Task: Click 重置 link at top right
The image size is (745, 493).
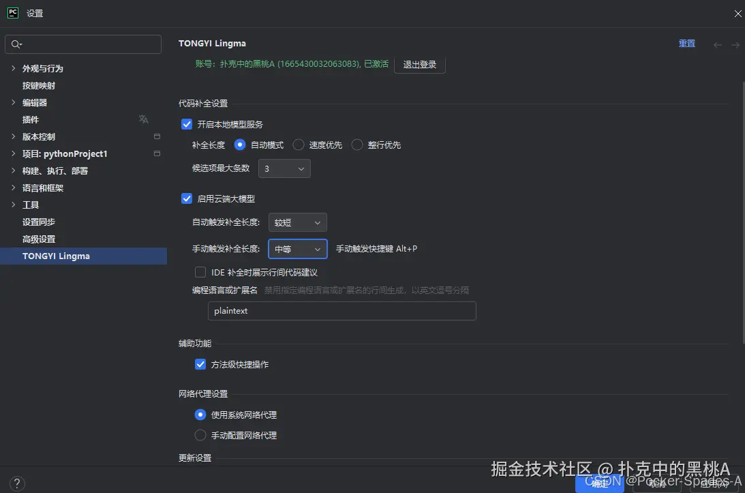Action: pyautogui.click(x=686, y=44)
